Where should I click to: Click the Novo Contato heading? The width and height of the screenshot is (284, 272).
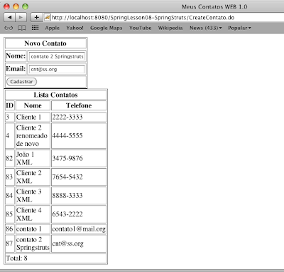click(x=45, y=43)
